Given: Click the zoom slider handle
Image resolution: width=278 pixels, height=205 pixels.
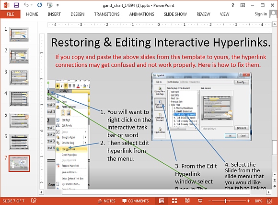Looking at the screenshot, I should [225, 201].
